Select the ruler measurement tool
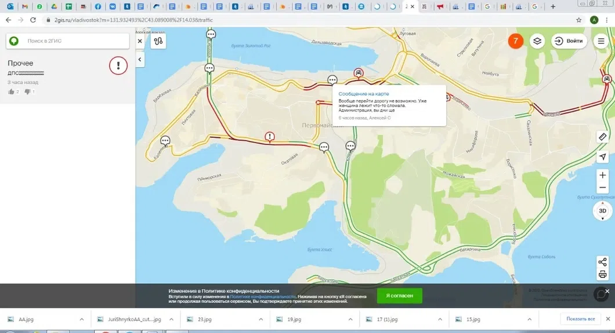This screenshot has height=333, width=615. click(x=602, y=137)
